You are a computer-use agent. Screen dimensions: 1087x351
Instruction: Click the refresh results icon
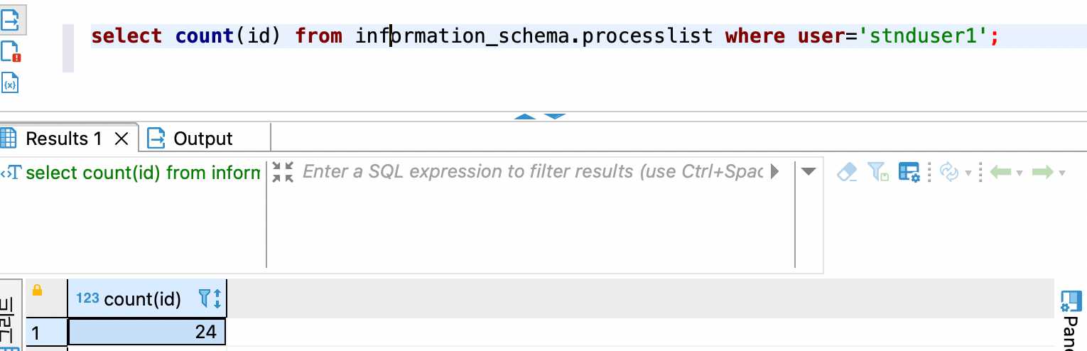click(x=948, y=172)
